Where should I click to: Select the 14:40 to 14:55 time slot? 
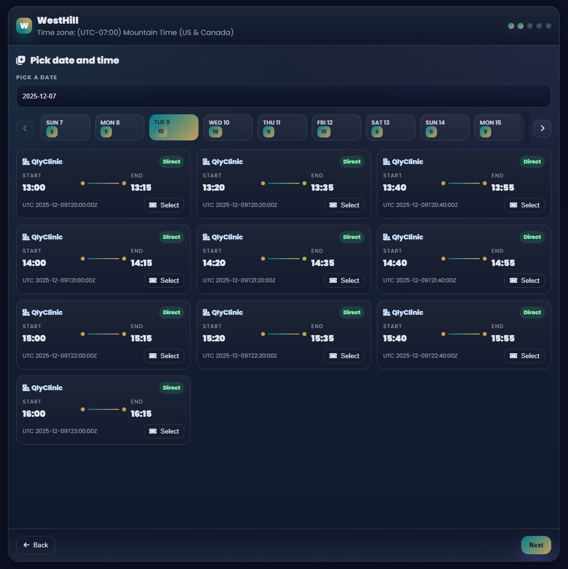click(525, 280)
